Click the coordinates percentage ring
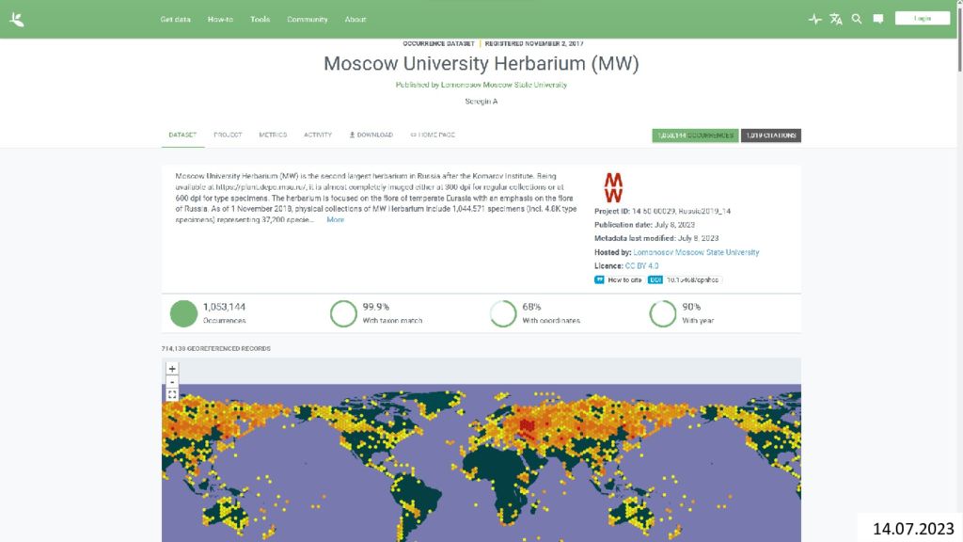The height and width of the screenshot is (542, 963). click(x=503, y=313)
